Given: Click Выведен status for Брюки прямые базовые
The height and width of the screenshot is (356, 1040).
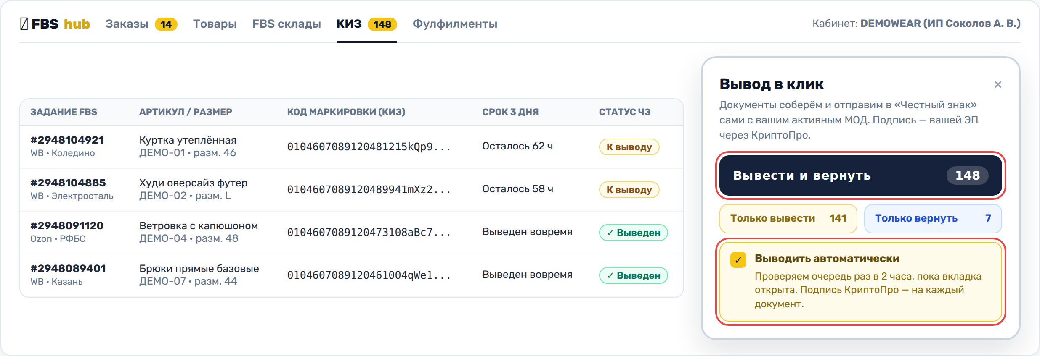Looking at the screenshot, I should [633, 275].
